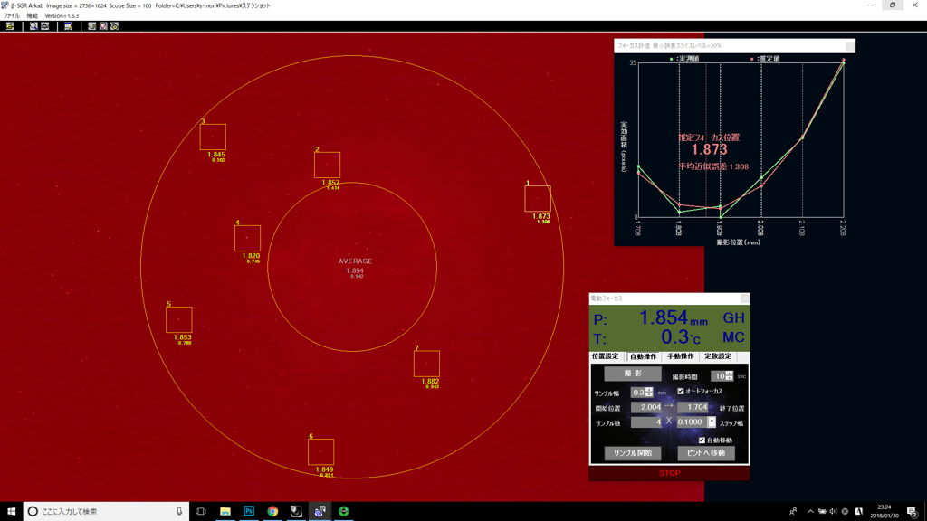Click the camera capture toolbar icon

click(44, 26)
